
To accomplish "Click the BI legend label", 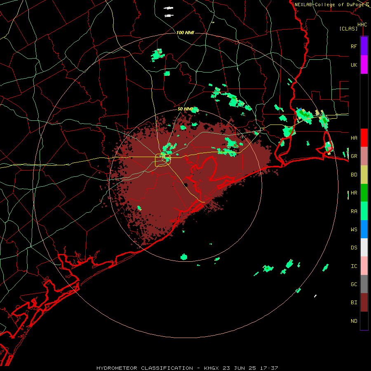I will (354, 303).
